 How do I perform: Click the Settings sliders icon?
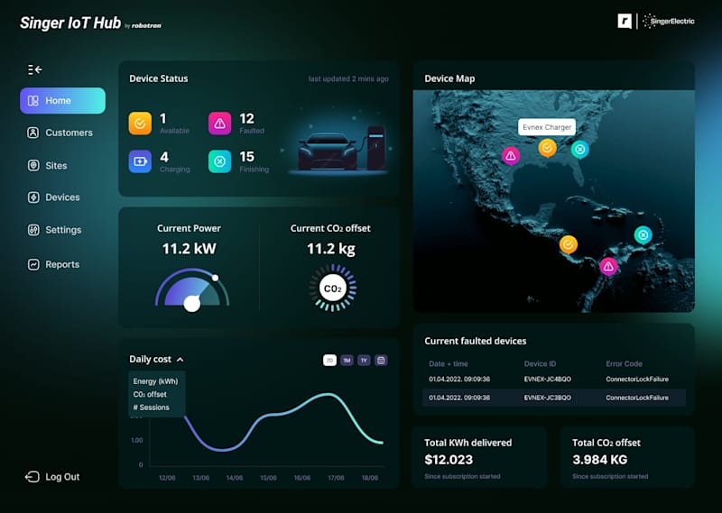click(x=33, y=230)
